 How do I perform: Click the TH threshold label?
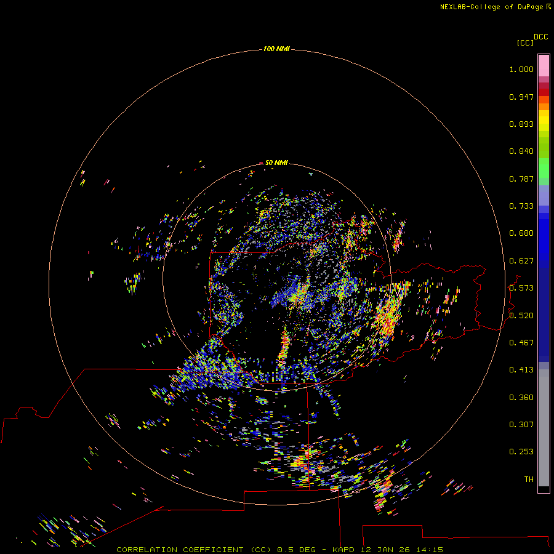point(529,480)
